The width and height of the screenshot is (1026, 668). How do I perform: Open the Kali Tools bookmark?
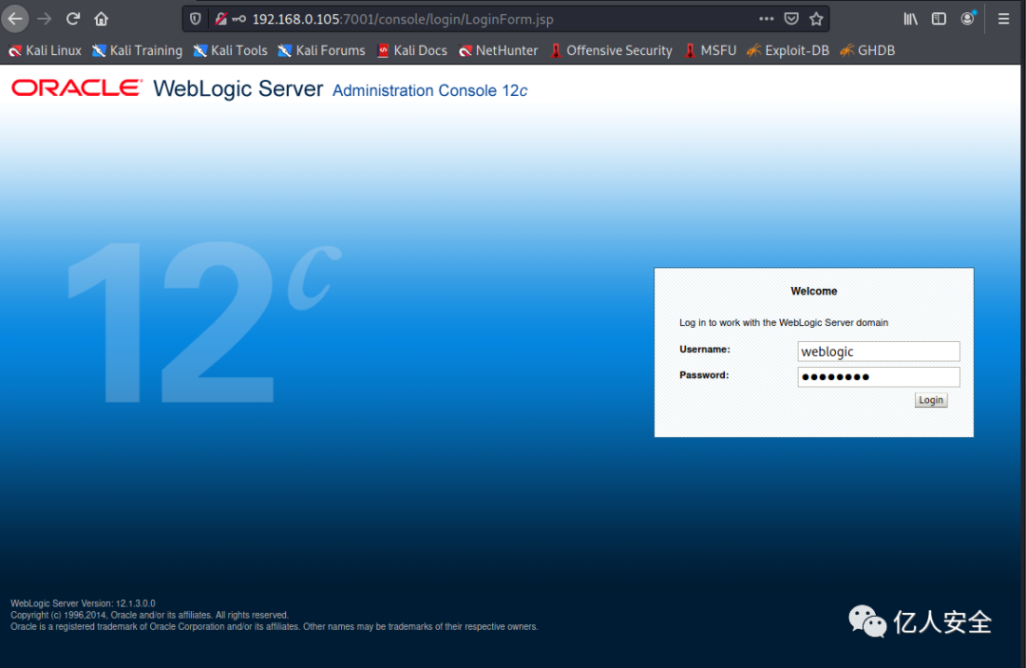[x=230, y=50]
